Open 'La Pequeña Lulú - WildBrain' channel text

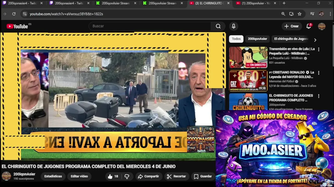(x=287, y=58)
